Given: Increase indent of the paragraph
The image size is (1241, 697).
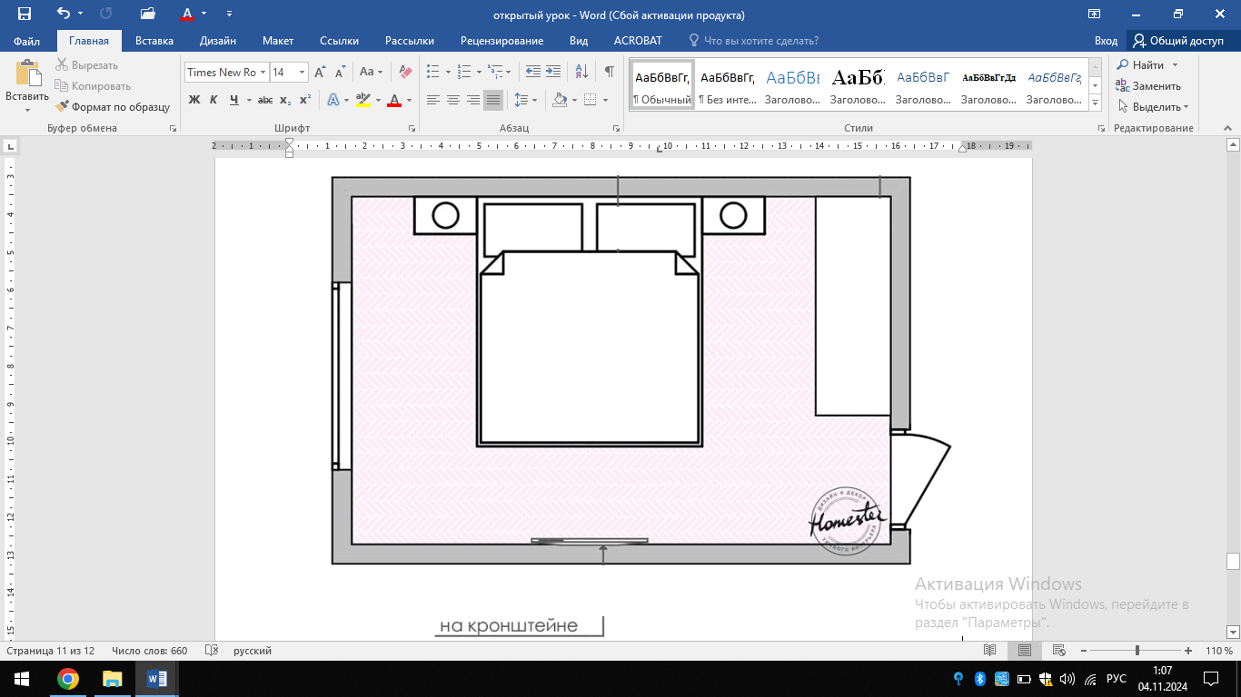Looking at the screenshot, I should coord(553,72).
